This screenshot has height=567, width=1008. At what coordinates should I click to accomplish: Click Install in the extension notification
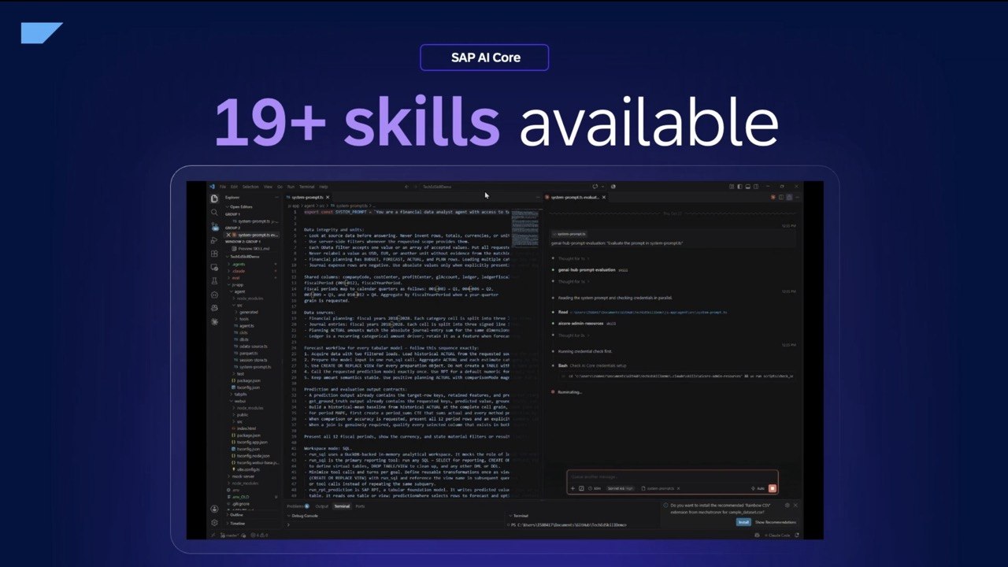point(743,522)
